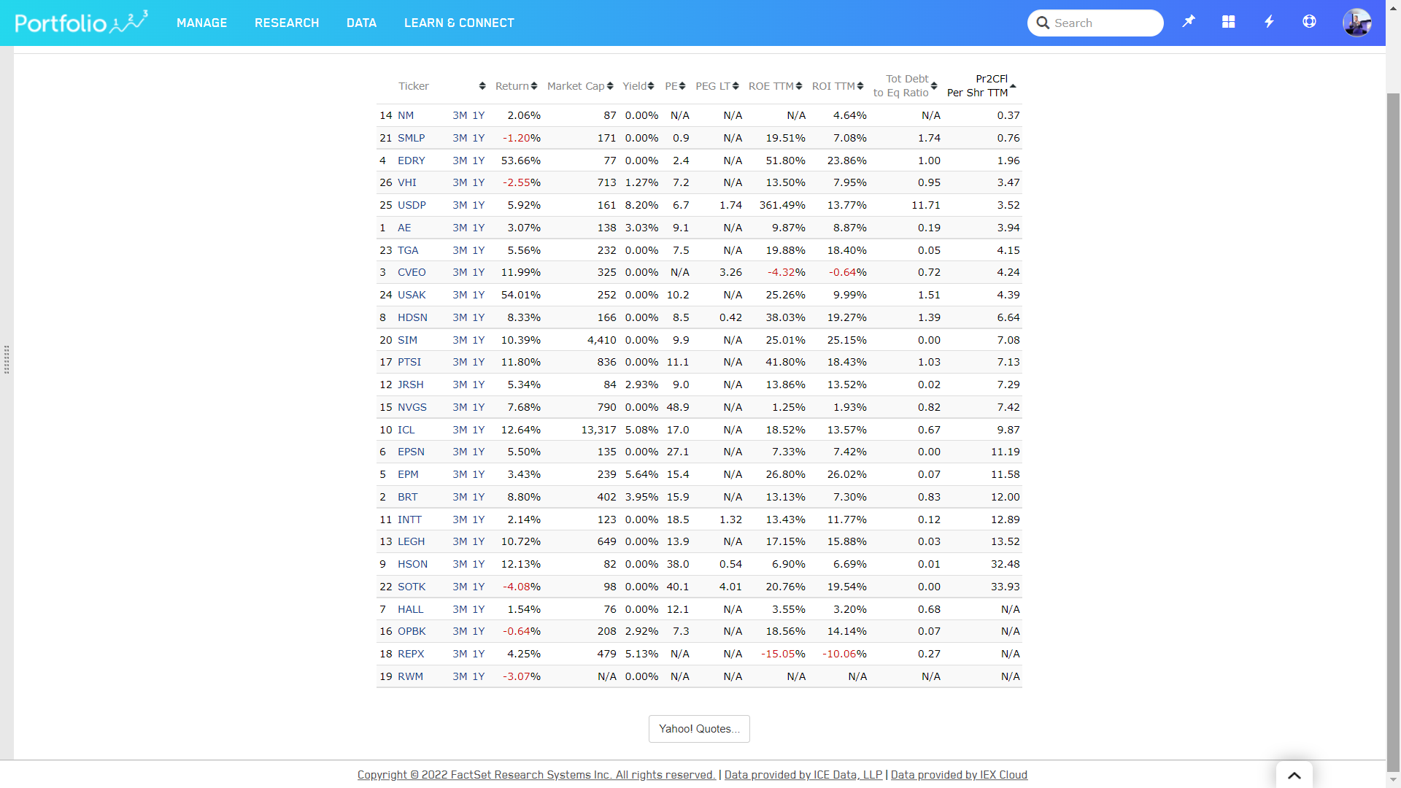Viewport: 1401px width, 788px height.
Task: Click the pin icon in header
Action: (1189, 22)
